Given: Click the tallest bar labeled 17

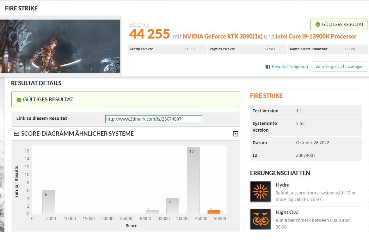Looking at the screenshot, I should (x=193, y=180).
